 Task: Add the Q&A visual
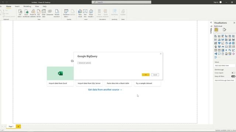pos(219,54)
